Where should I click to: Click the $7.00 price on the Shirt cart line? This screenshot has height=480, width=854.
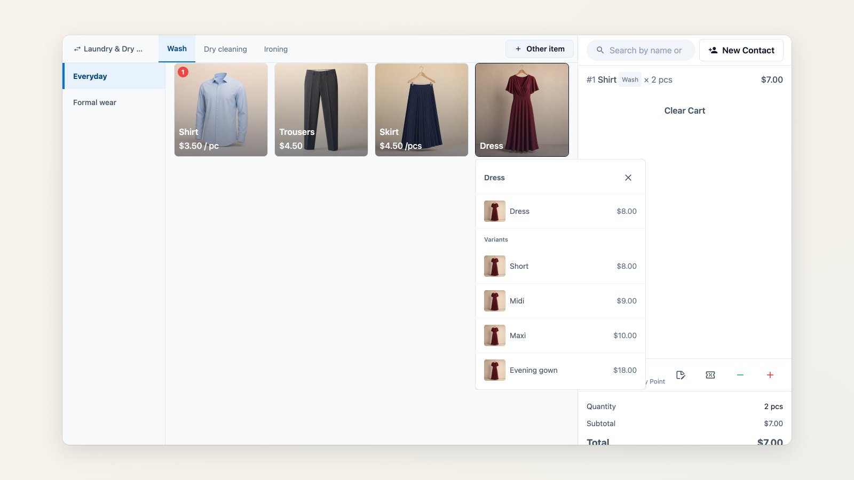click(x=772, y=80)
